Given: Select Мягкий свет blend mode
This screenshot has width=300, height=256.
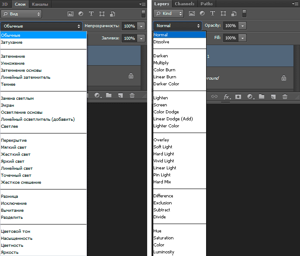Looking at the screenshot, I should point(14,147).
